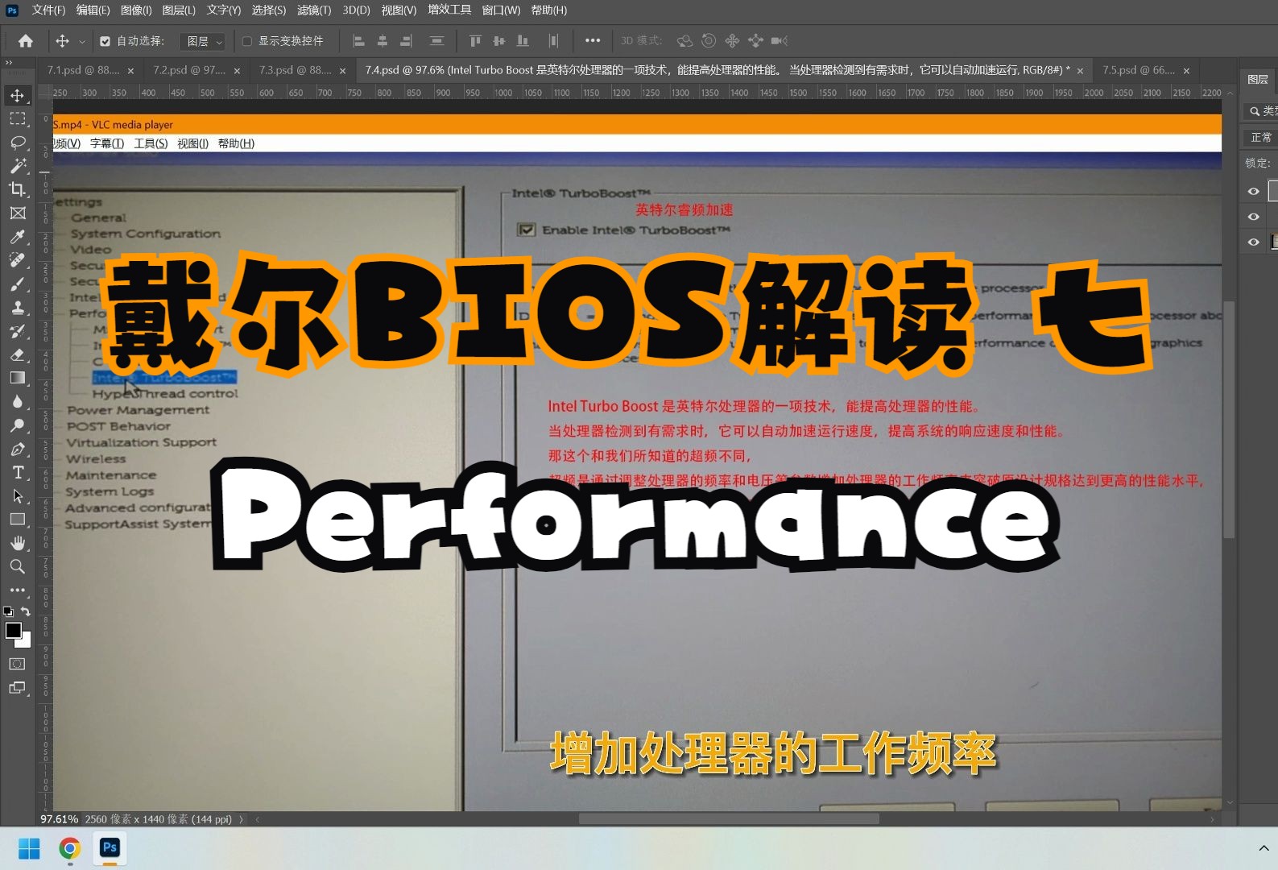Screen dimensions: 1278x870
Task: Open the 图层 panel tab
Action: 1259,79
